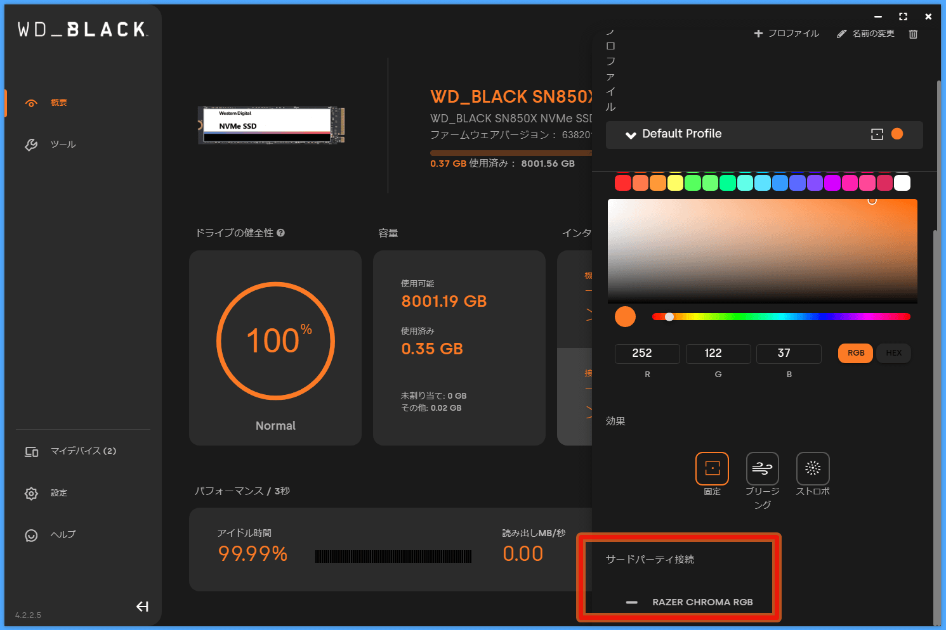Select the ブリージング breathing effect
The height and width of the screenshot is (630, 946).
tap(762, 468)
